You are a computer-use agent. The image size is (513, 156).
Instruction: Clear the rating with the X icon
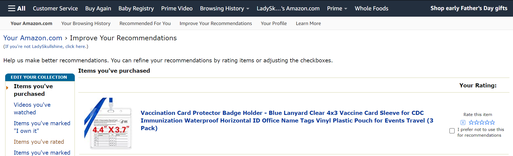[x=463, y=123]
